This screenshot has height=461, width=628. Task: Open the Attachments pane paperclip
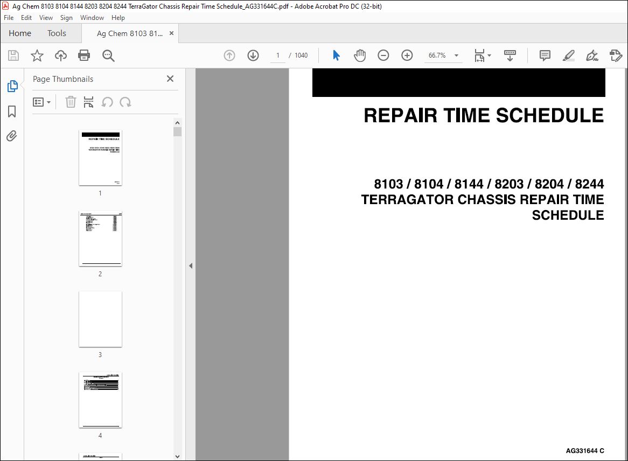click(12, 136)
